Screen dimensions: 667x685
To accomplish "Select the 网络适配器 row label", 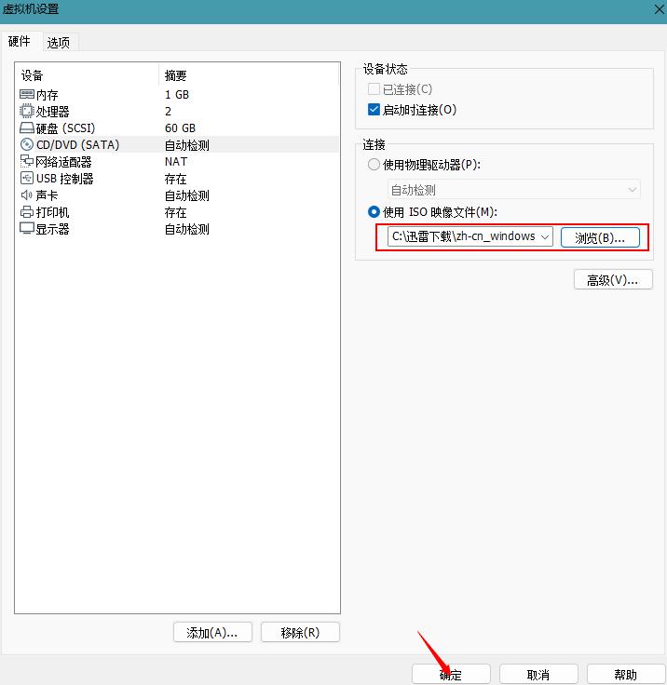I will 63,162.
